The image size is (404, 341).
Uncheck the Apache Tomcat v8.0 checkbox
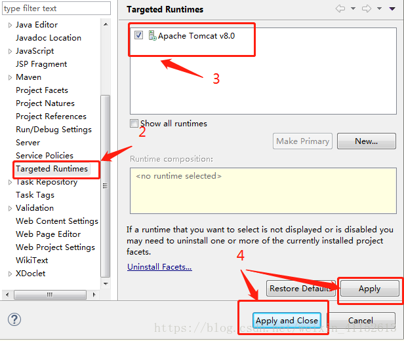tap(138, 35)
